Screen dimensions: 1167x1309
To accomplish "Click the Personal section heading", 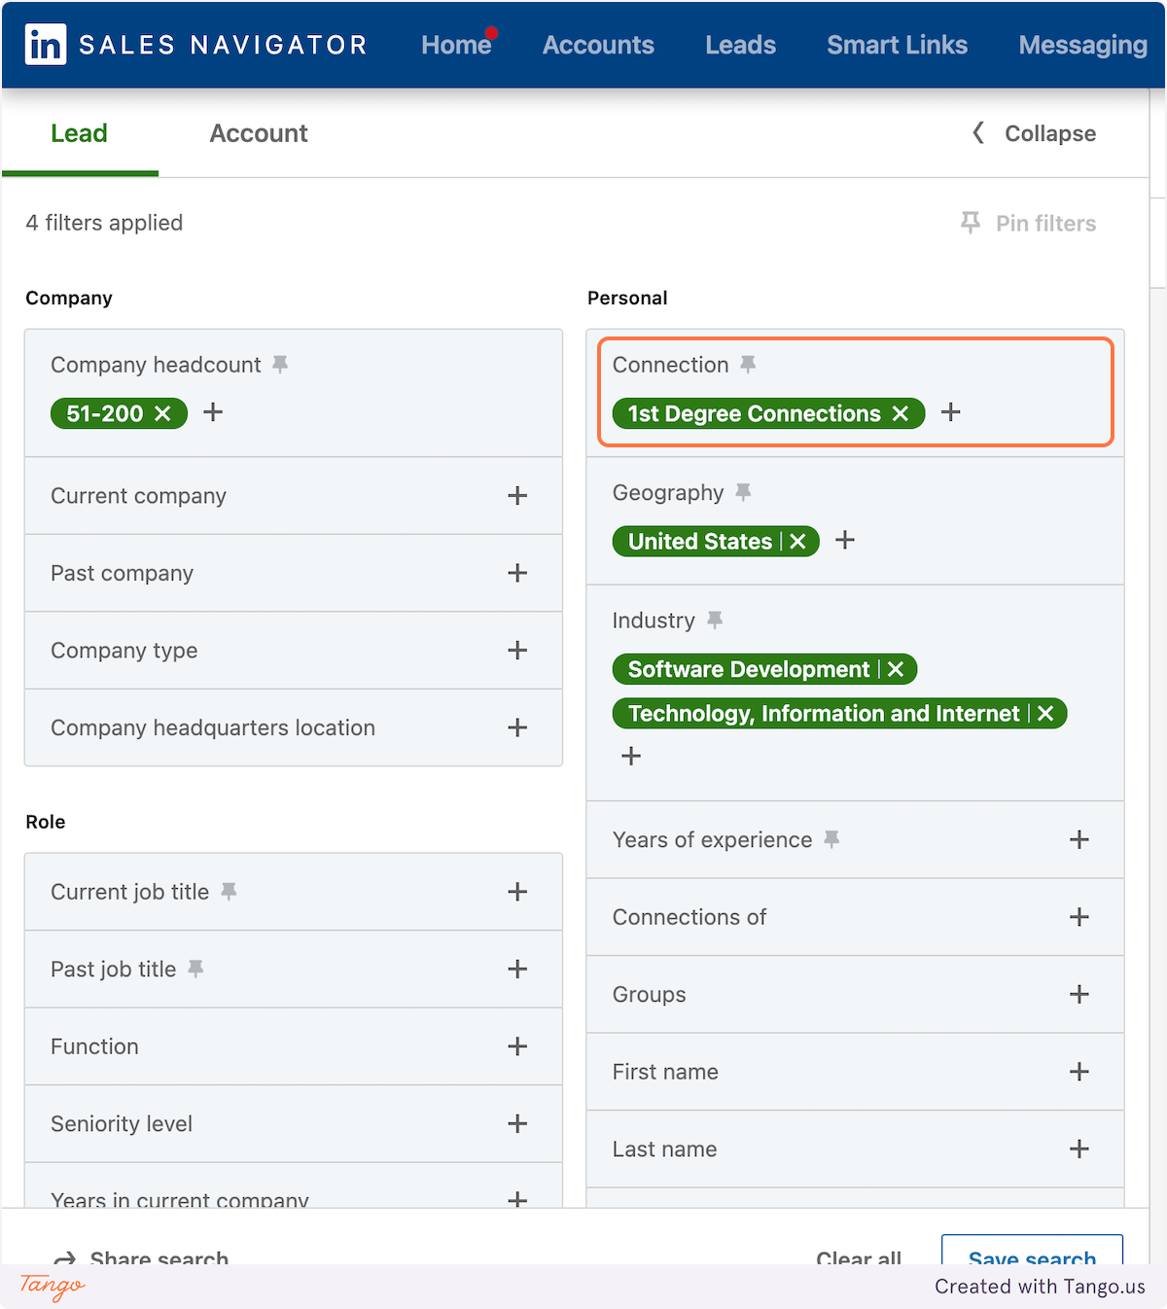I will [627, 298].
